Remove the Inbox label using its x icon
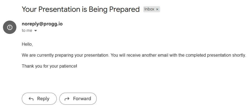Image resolution: width=252 pixels, height=109 pixels. tap(157, 9)
